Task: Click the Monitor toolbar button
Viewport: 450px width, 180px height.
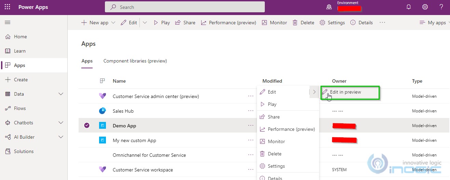Action: click(x=274, y=23)
